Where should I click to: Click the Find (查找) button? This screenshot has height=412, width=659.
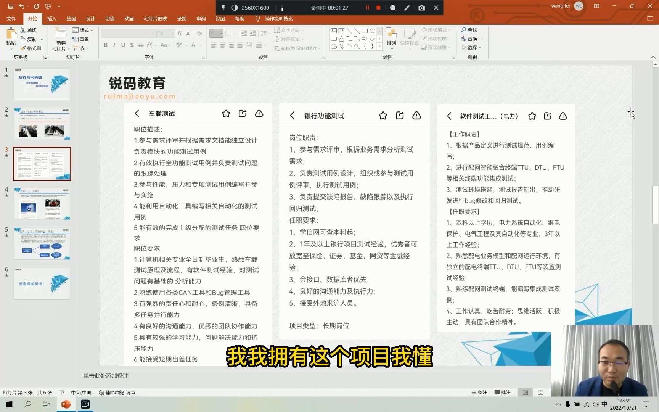pyautogui.click(x=469, y=30)
